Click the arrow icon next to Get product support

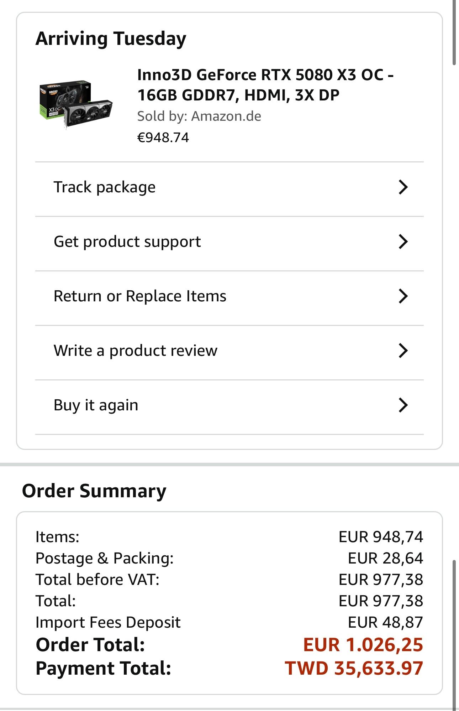[403, 242]
